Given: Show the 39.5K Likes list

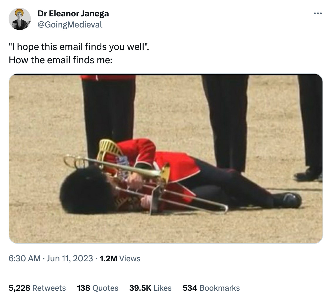Looking at the screenshot, I should [150, 288].
